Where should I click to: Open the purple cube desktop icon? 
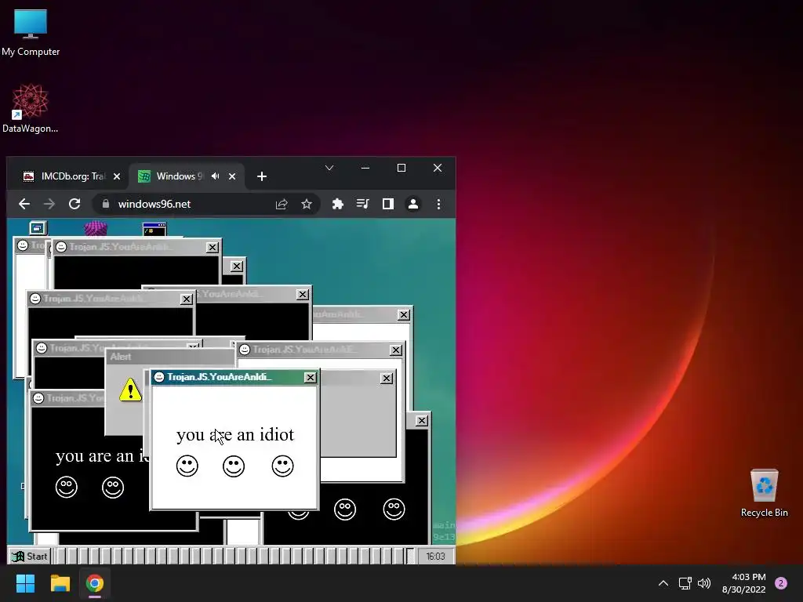tap(96, 228)
